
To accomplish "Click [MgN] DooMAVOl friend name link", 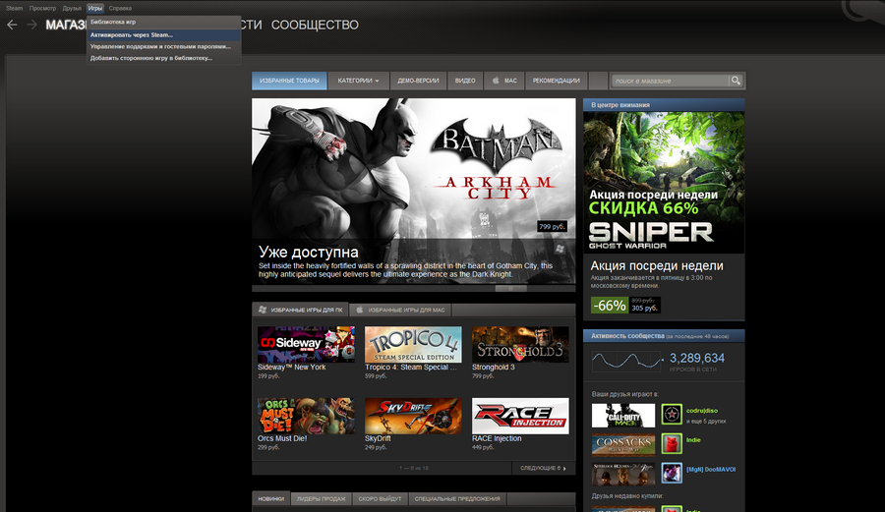I will click(711, 469).
